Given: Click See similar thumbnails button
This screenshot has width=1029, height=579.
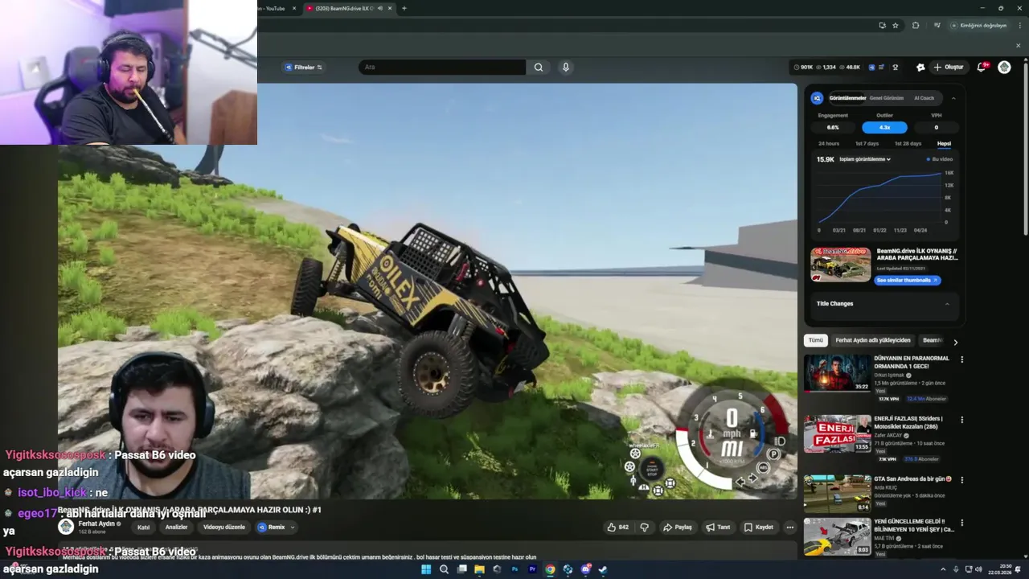Looking at the screenshot, I should coord(908,280).
